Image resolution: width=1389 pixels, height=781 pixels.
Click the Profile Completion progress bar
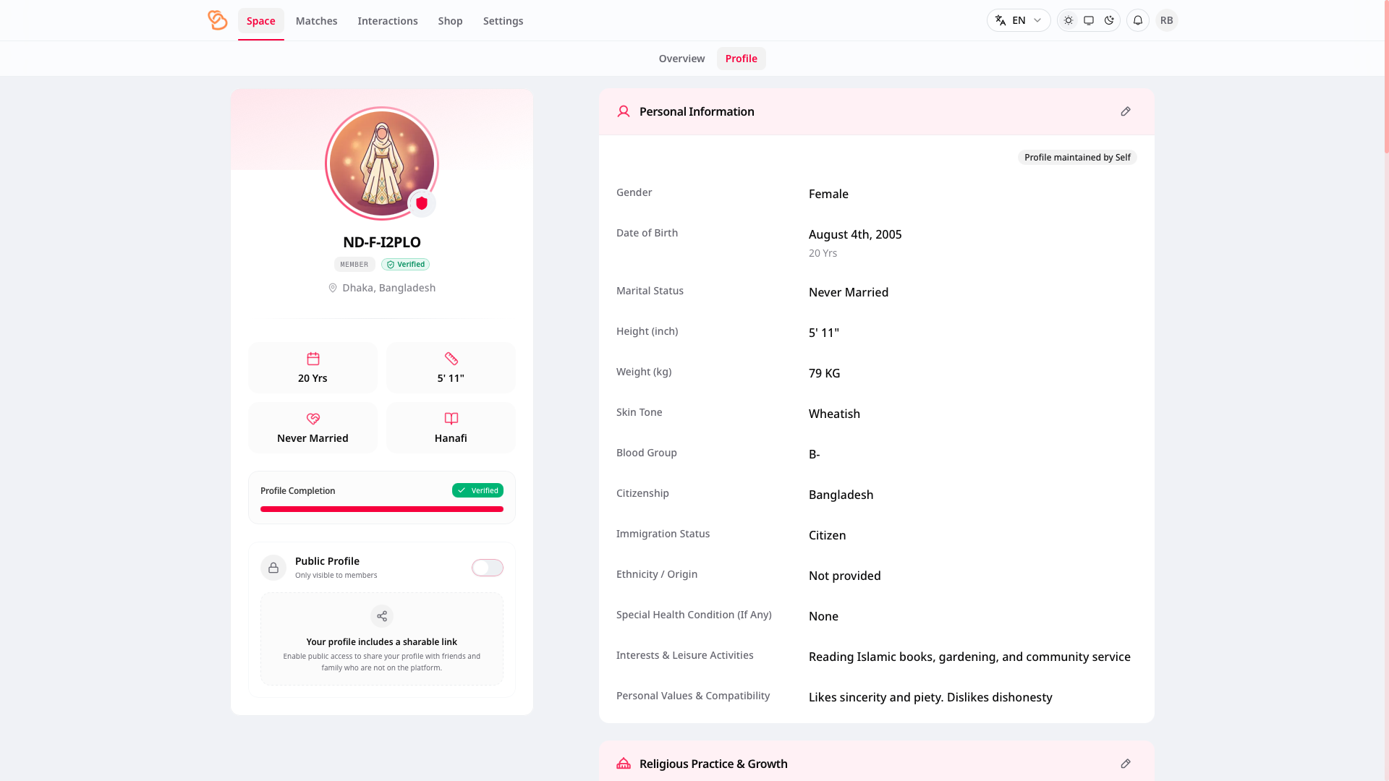click(x=381, y=509)
